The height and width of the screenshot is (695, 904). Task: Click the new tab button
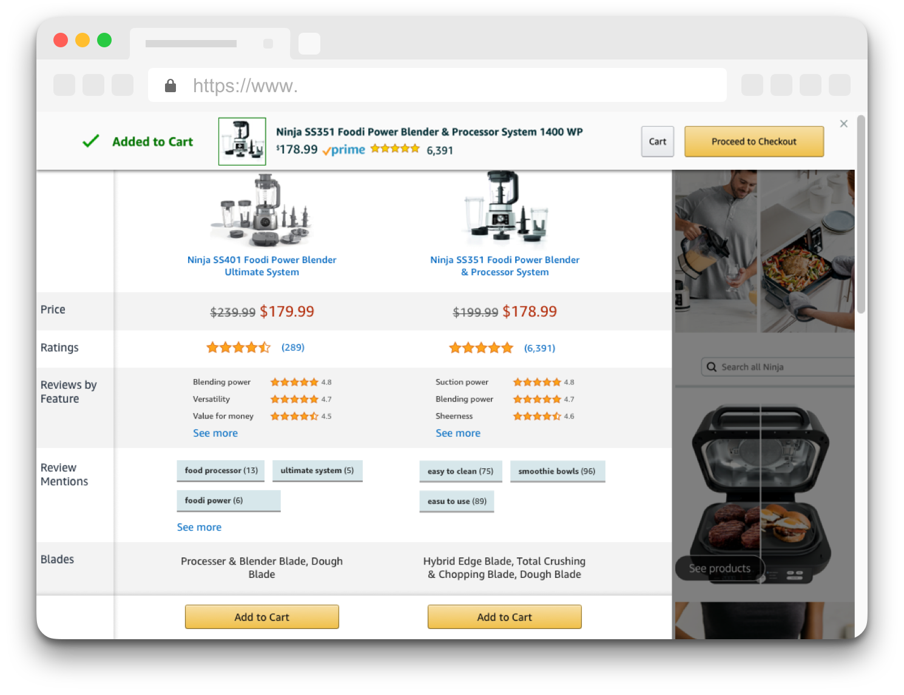pyautogui.click(x=309, y=44)
